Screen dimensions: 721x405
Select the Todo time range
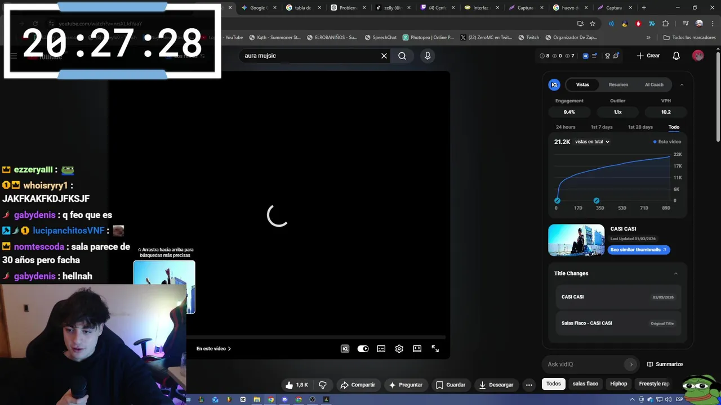click(674, 127)
